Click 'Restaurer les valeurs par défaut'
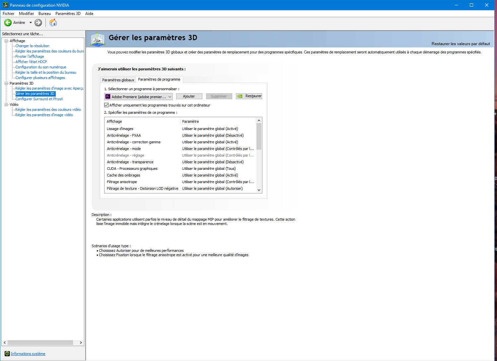This screenshot has width=497, height=361. [x=461, y=44]
